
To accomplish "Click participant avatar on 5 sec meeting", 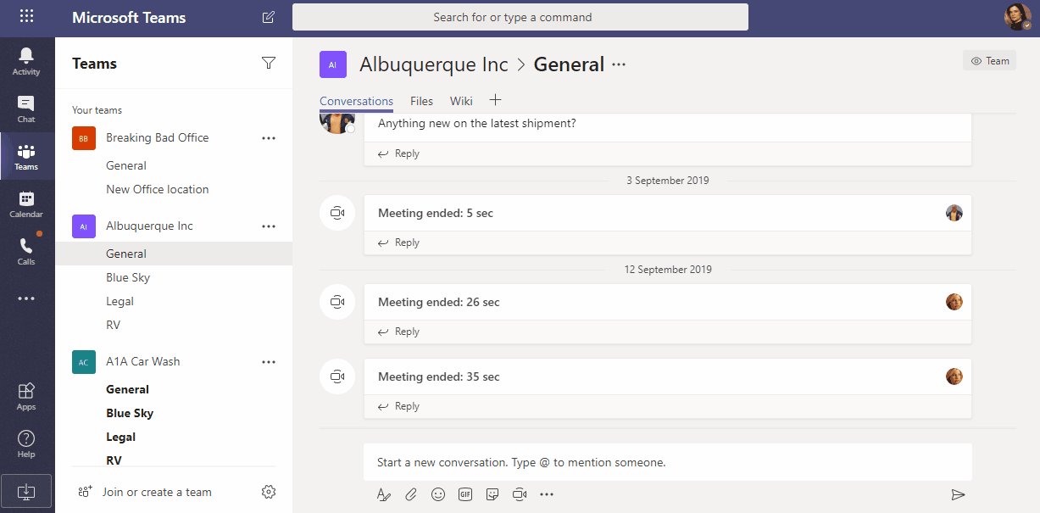I will [954, 213].
